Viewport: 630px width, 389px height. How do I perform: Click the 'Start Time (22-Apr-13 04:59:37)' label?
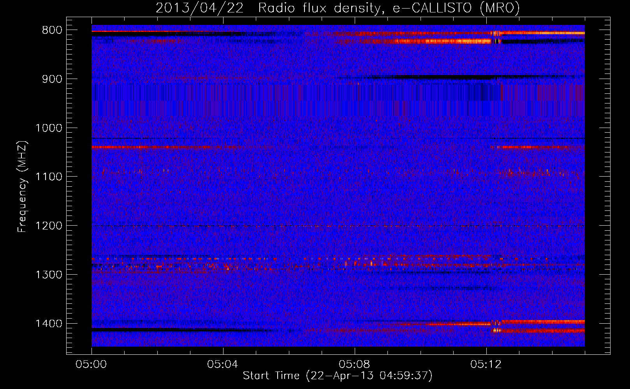[338, 375]
